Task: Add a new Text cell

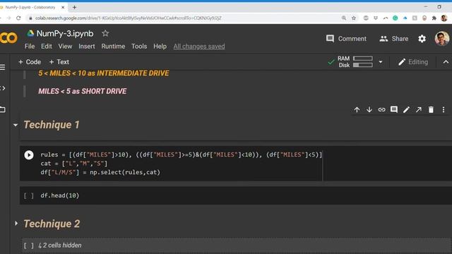Action: (59, 62)
